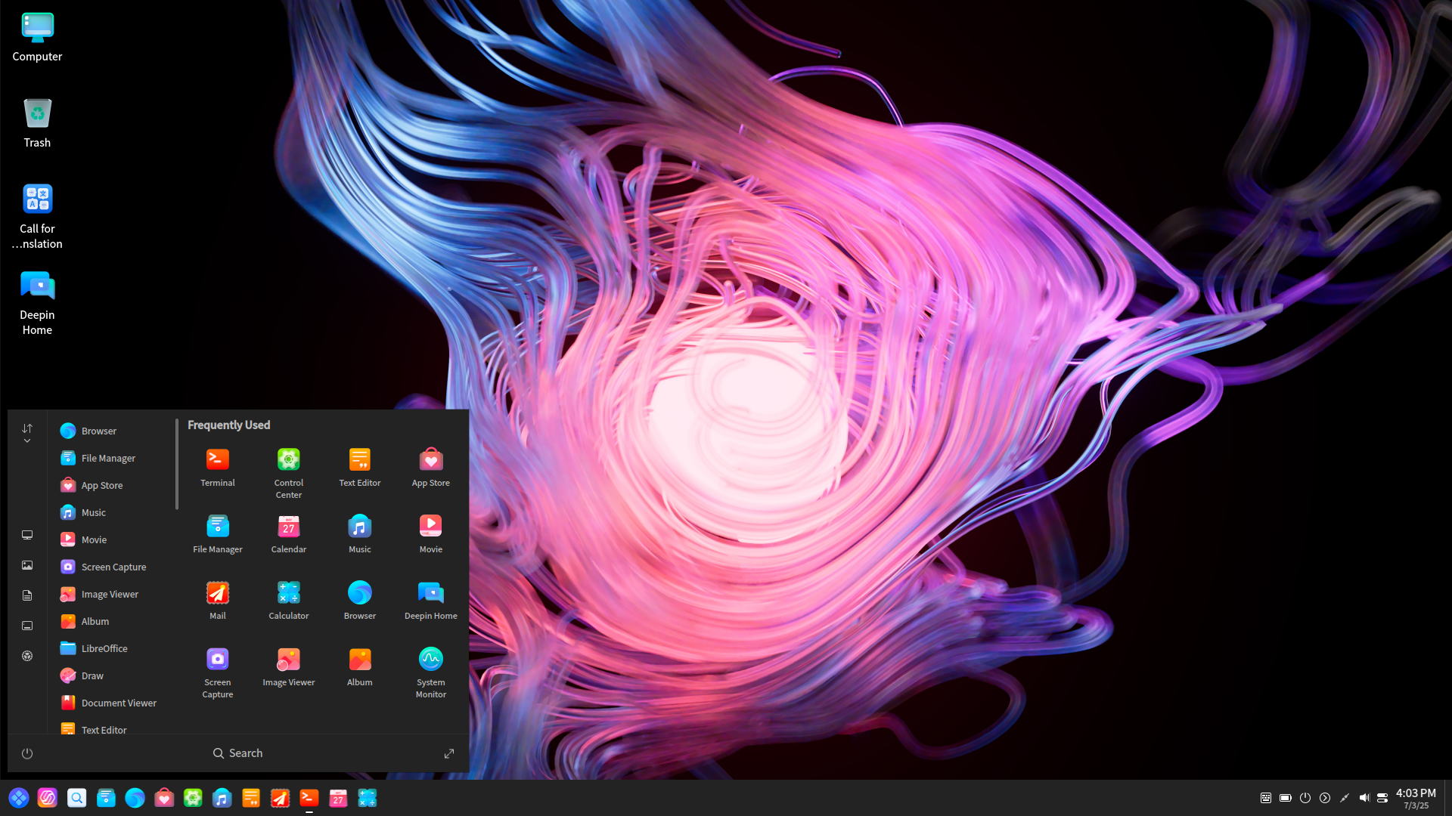Open Text Editor in Frequently Used grid

360,468
